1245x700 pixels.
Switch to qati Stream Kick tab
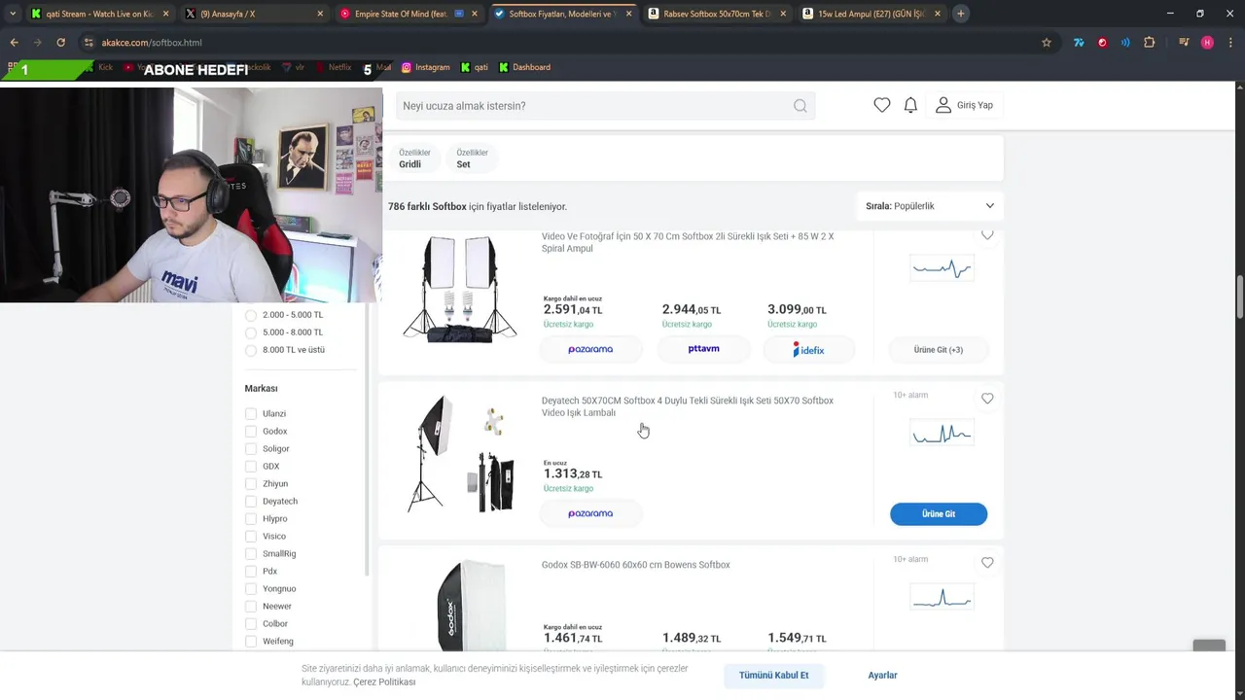tap(98, 14)
